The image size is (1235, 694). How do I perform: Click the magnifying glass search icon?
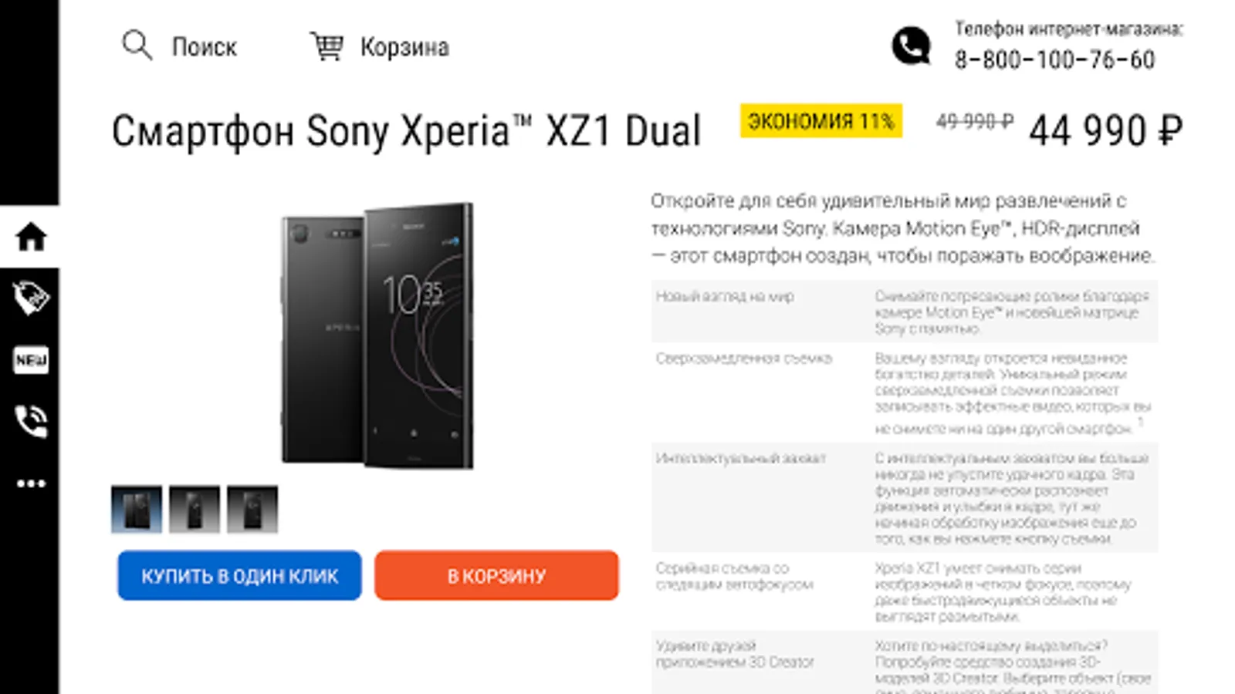[137, 45]
